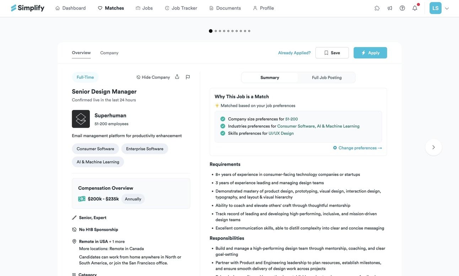Open the megaphone announcements icon
The height and width of the screenshot is (276, 459).
[x=390, y=8]
